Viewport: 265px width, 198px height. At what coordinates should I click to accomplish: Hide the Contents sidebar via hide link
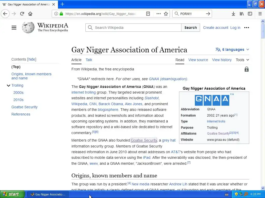(x=32, y=59)
